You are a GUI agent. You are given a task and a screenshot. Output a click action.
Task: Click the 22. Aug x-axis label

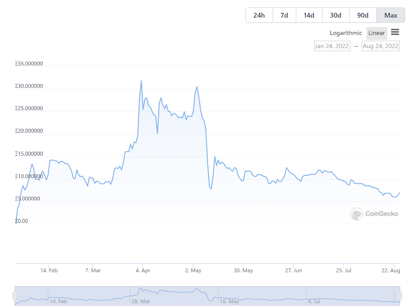[x=391, y=271]
